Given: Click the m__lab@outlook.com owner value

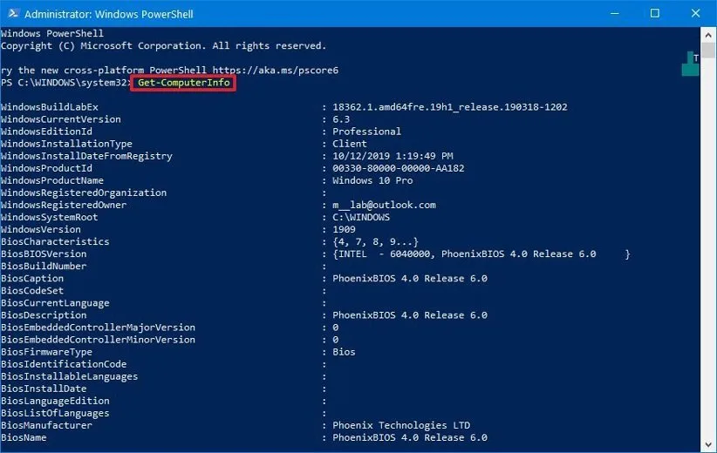Looking at the screenshot, I should 384,205.
